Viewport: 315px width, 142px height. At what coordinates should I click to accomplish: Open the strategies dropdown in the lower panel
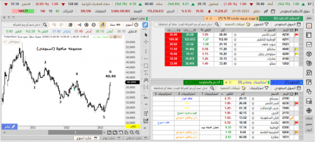point(259,88)
